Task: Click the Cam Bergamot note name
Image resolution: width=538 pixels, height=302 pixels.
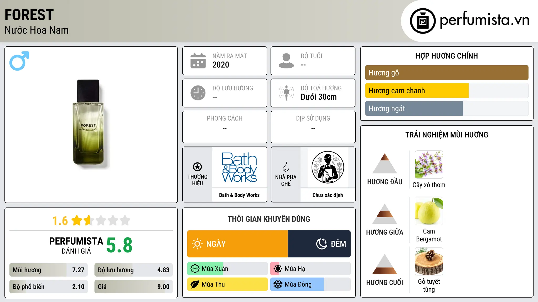Action: (x=429, y=235)
